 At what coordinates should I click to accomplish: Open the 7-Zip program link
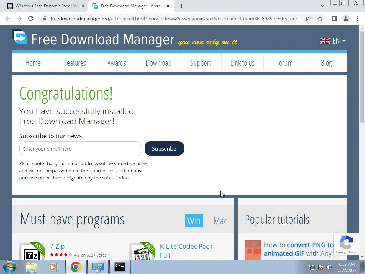coord(57,246)
